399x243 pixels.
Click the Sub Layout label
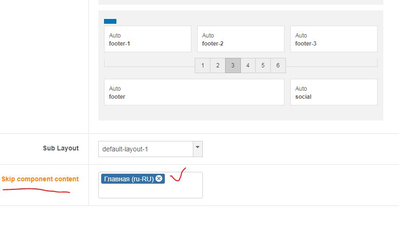pos(61,148)
